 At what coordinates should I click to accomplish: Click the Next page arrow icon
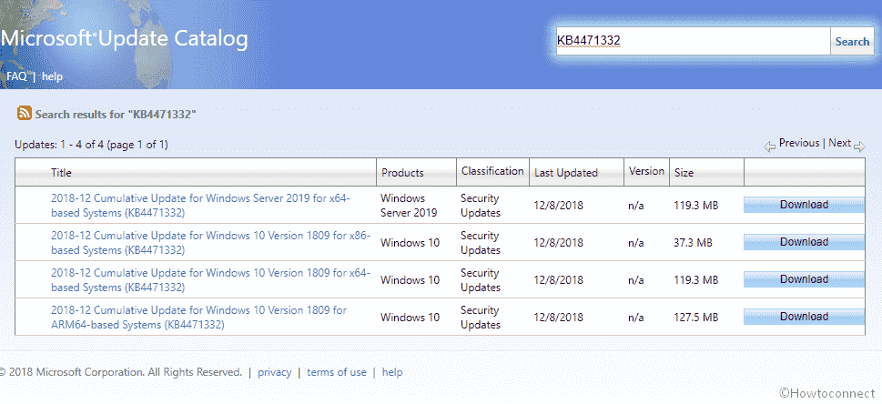(x=859, y=146)
